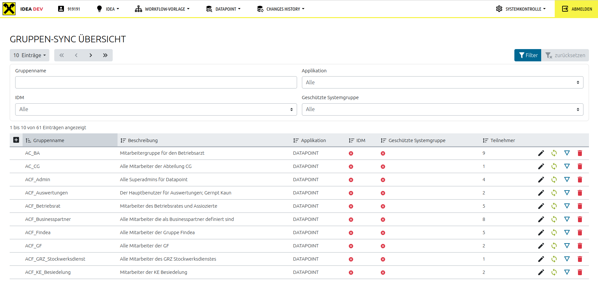Open the Workflow-Vorlage menu
The height and width of the screenshot is (290, 598).
tap(162, 9)
